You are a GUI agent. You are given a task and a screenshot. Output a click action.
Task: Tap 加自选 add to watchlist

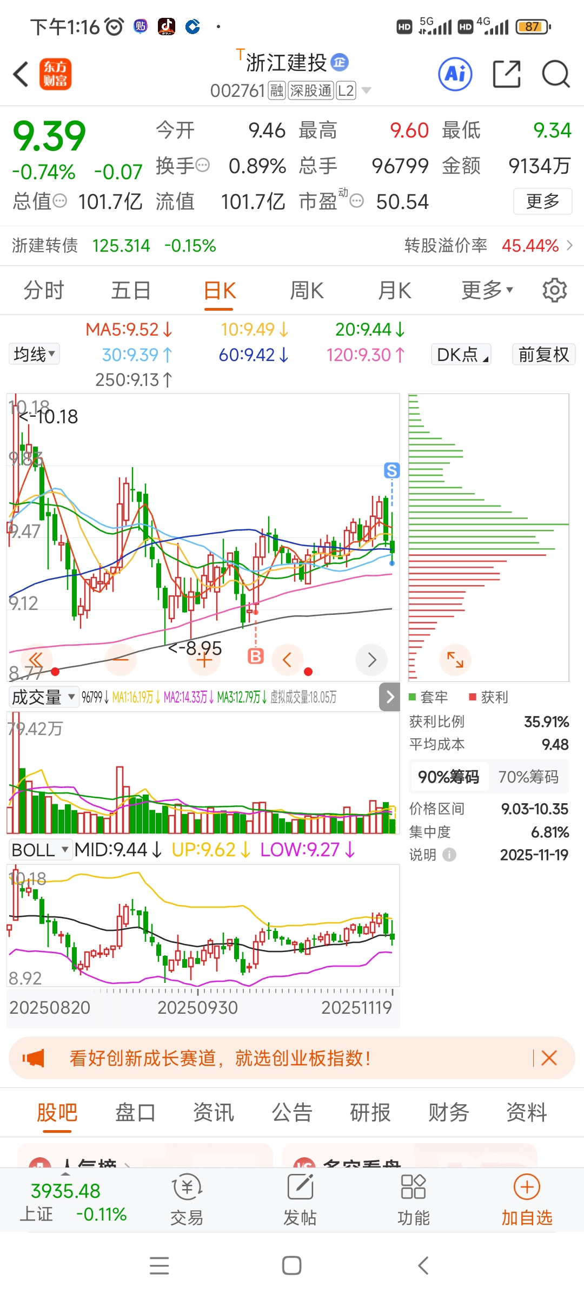click(x=527, y=1200)
